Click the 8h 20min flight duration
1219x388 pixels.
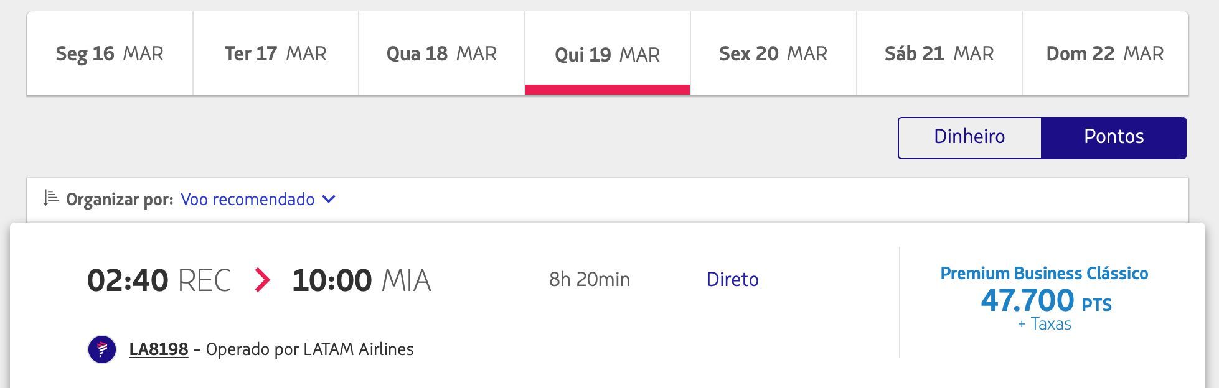pyautogui.click(x=589, y=280)
